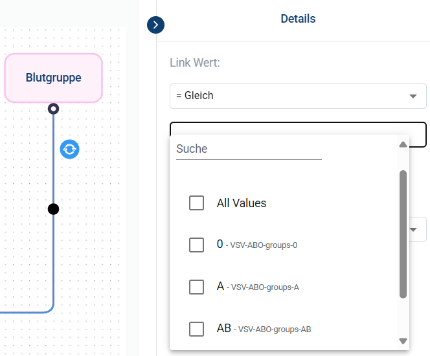Pick the 'VSV-ABO-groups-0' list entry

click(264, 245)
